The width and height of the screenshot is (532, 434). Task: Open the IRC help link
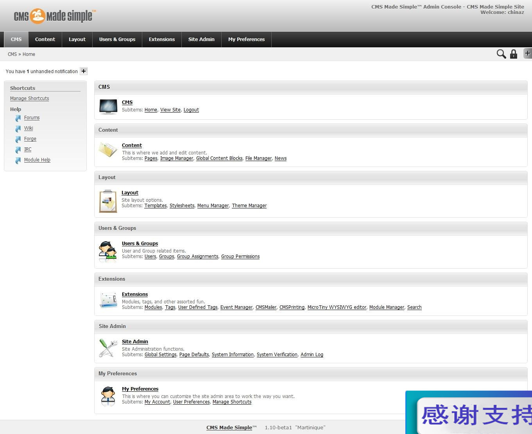point(28,149)
